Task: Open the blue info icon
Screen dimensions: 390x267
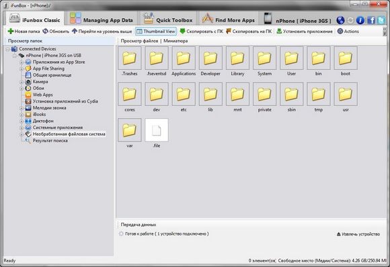Action: tap(360, 20)
